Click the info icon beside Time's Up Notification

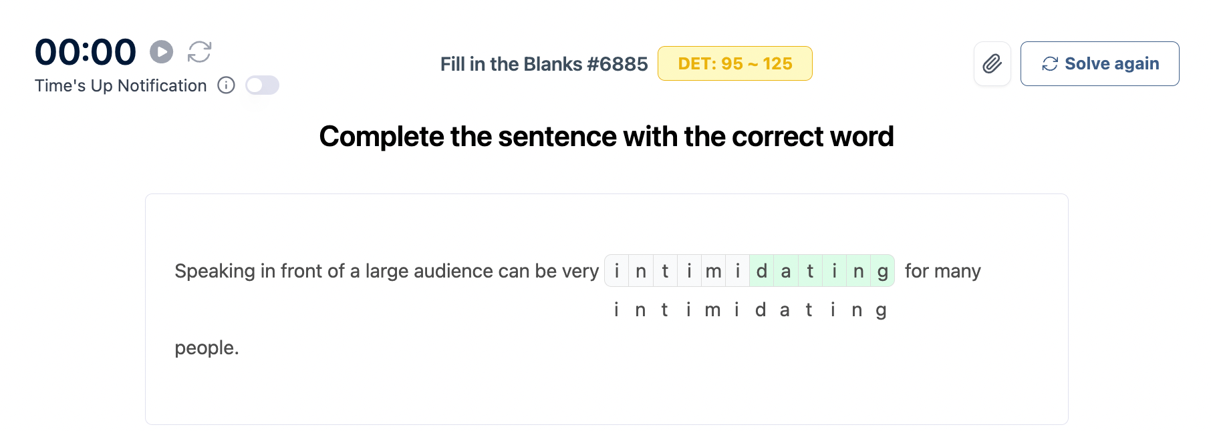227,85
